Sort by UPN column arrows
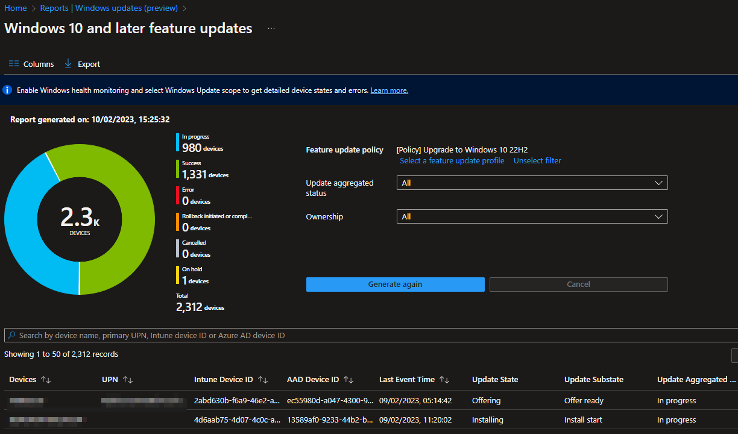The height and width of the screenshot is (434, 738). 128,380
